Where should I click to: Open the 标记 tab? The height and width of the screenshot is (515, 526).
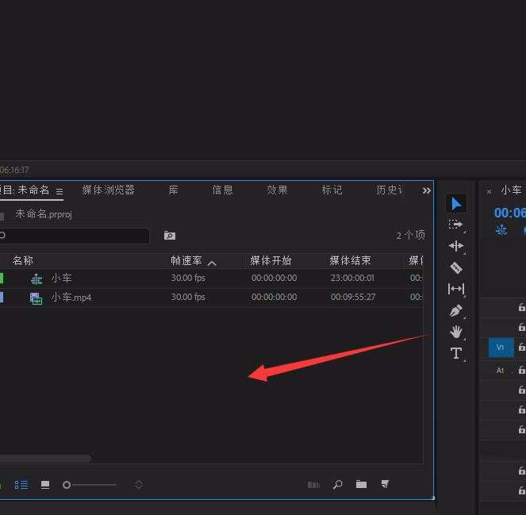tap(332, 190)
